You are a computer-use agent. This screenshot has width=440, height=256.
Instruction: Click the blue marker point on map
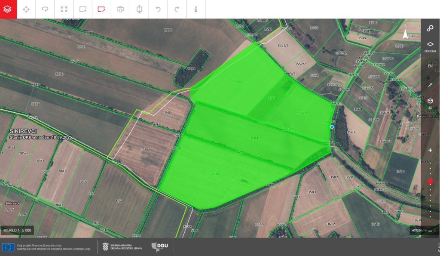(x=332, y=127)
